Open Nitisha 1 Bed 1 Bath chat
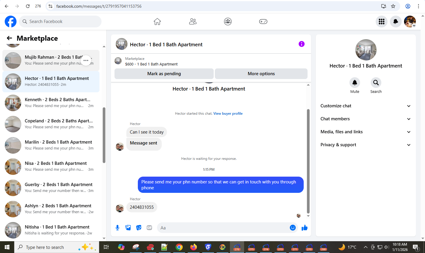The image size is (425, 253). [51, 230]
